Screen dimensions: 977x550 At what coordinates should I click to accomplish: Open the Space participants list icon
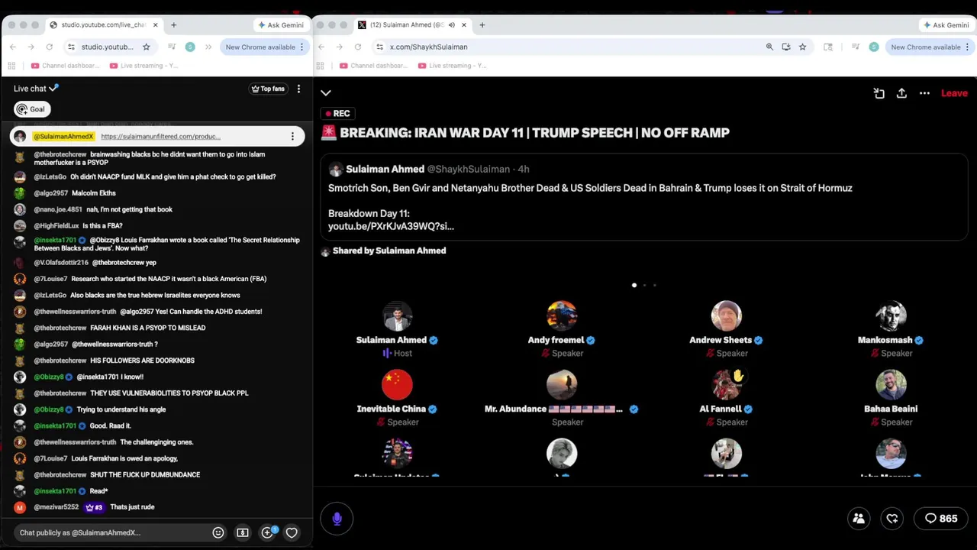tap(859, 519)
